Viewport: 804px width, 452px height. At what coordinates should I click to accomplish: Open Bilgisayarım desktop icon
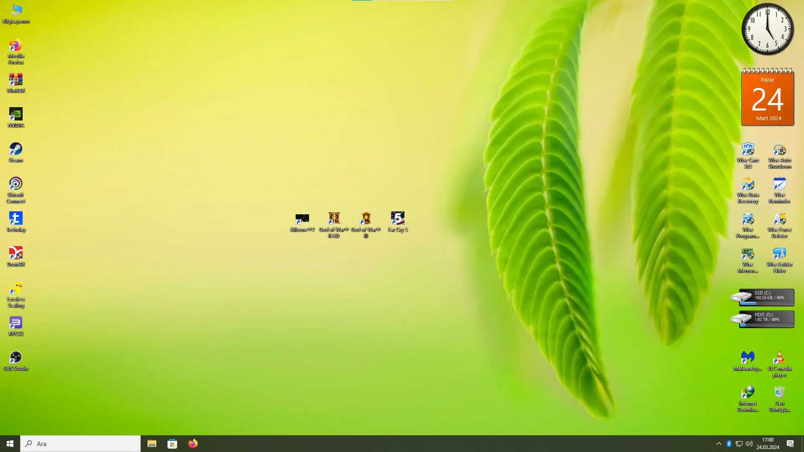[x=16, y=14]
